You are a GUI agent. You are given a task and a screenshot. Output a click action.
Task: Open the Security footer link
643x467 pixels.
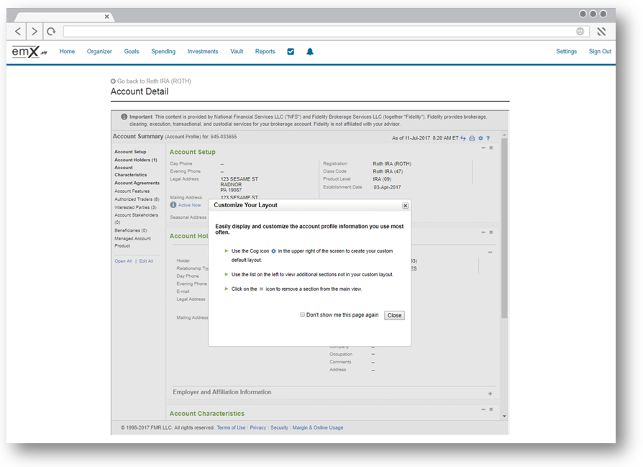click(279, 427)
